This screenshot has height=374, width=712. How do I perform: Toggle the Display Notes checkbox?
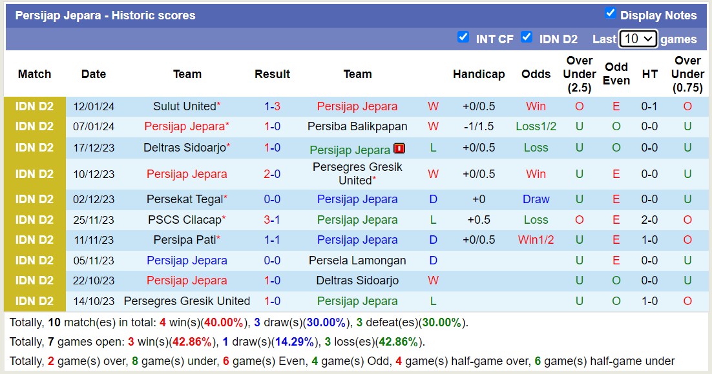pos(610,14)
